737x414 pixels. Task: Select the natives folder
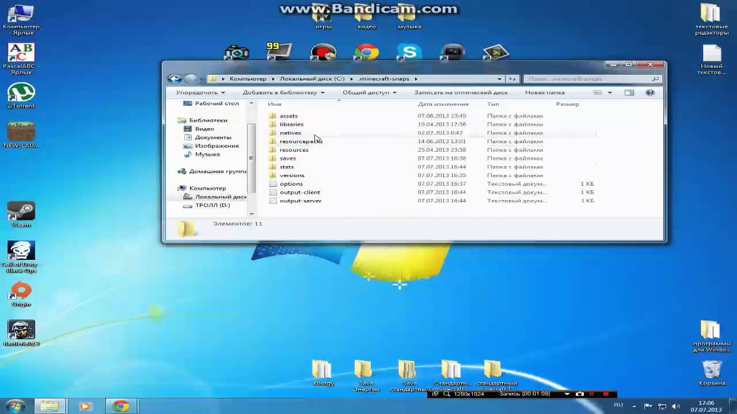point(285,133)
